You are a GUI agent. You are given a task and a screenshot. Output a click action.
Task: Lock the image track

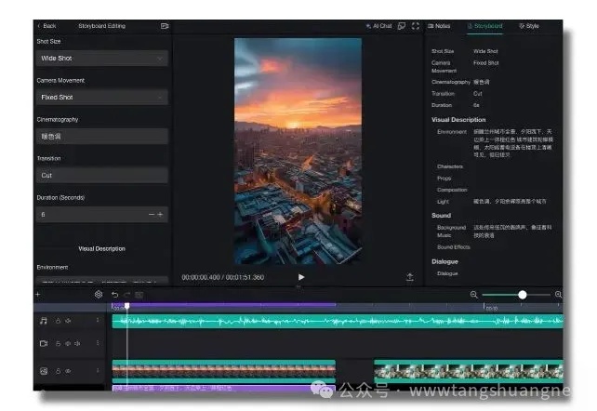(x=58, y=371)
